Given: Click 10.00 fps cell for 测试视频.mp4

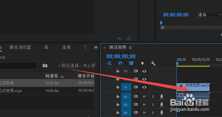Looking at the screenshot, I should 52,91.
